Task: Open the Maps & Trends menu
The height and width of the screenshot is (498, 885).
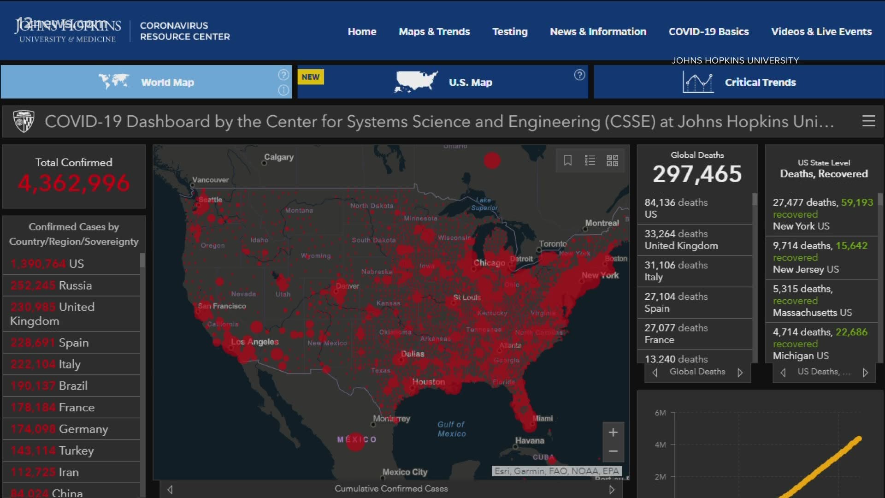Action: pyautogui.click(x=434, y=31)
